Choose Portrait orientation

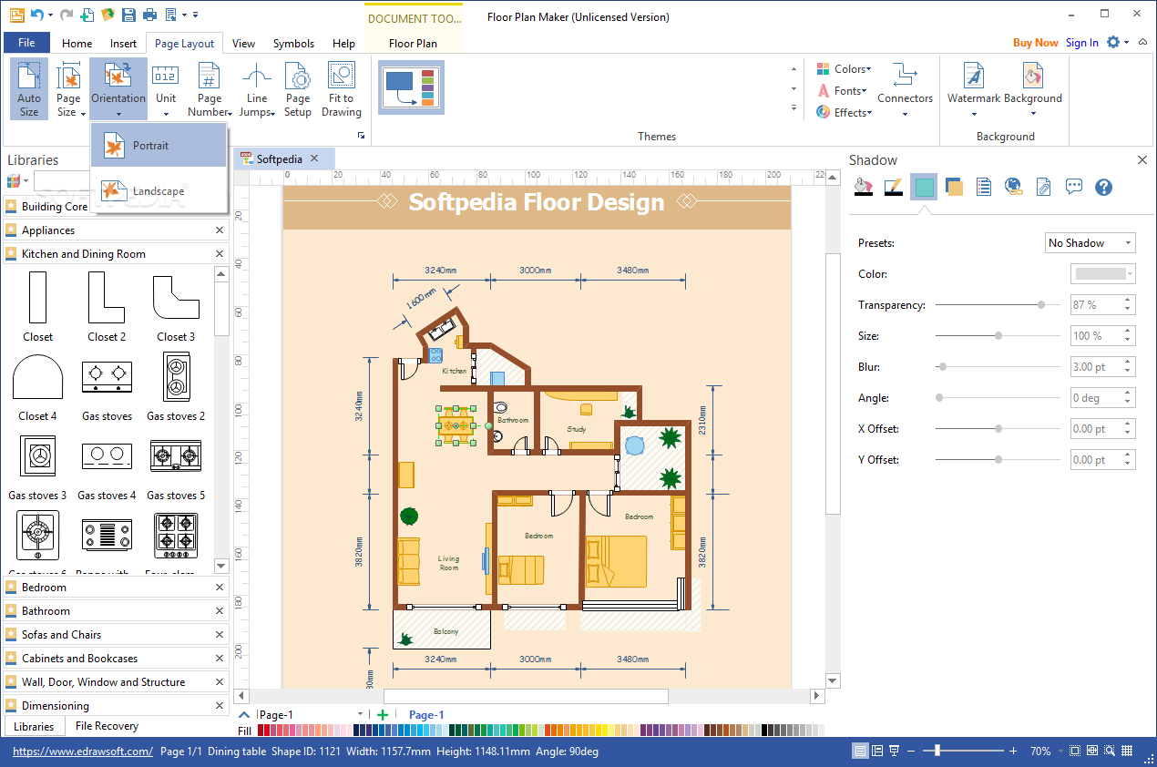[159, 146]
